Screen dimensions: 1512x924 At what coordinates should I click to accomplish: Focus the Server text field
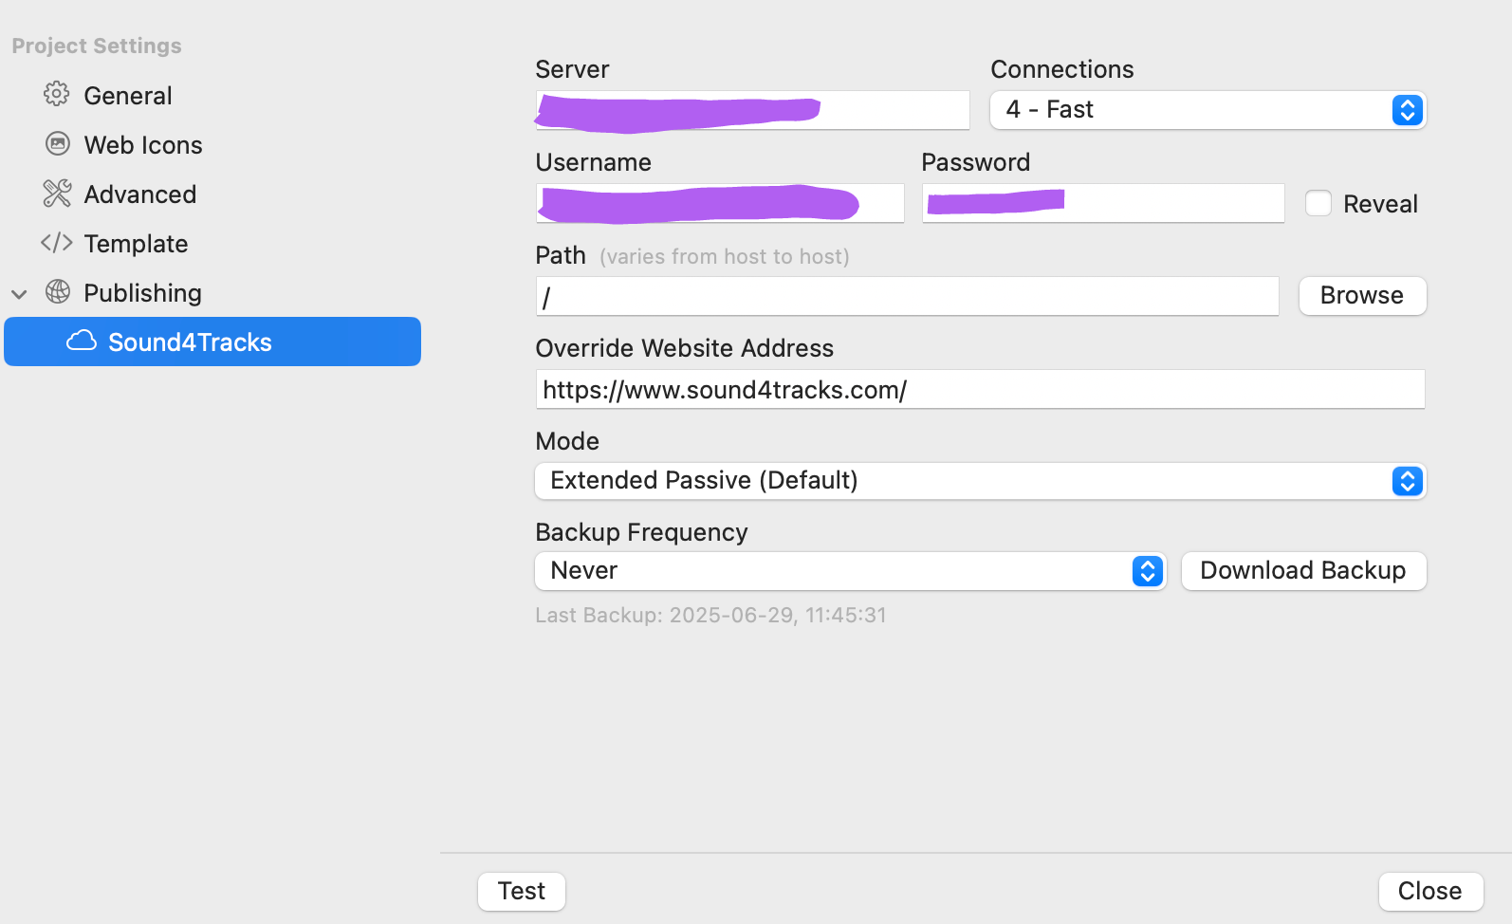tap(892, 110)
